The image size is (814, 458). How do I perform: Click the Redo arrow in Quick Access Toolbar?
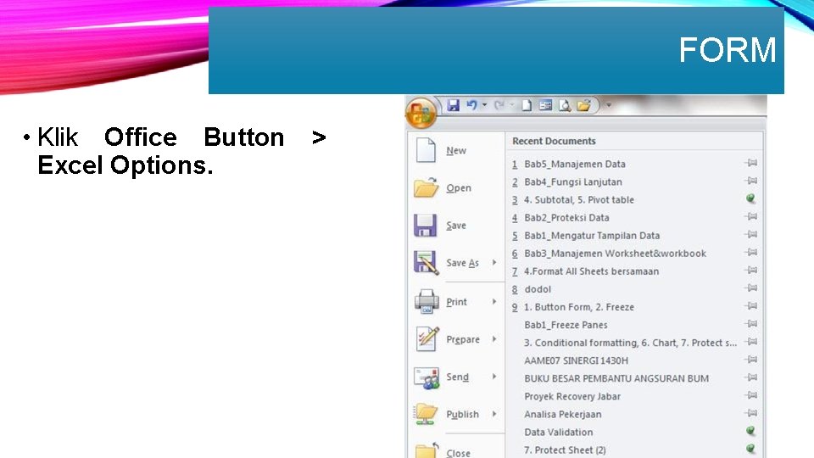[499, 105]
